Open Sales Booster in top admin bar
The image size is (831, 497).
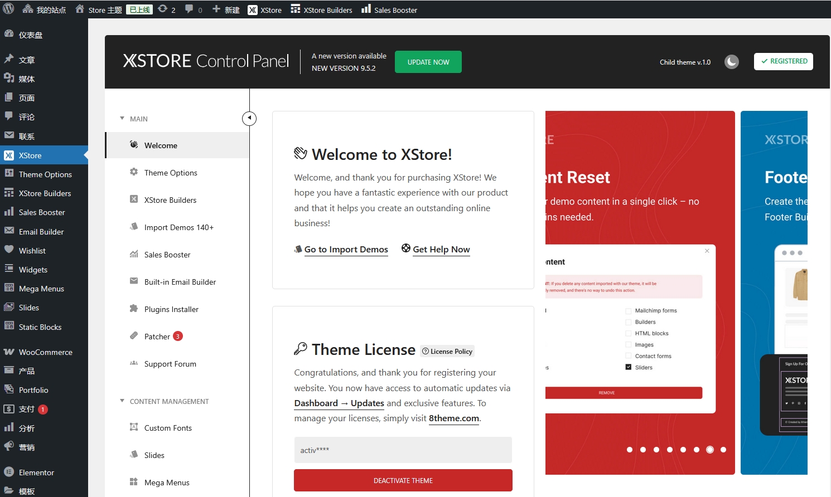pos(389,9)
